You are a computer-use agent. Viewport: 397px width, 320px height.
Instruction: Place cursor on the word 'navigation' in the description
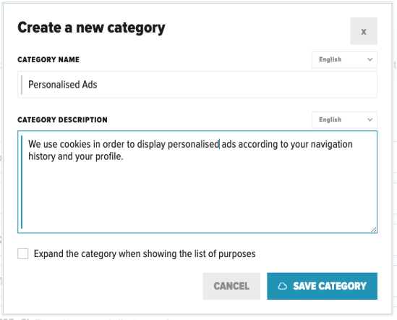pyautogui.click(x=331, y=144)
